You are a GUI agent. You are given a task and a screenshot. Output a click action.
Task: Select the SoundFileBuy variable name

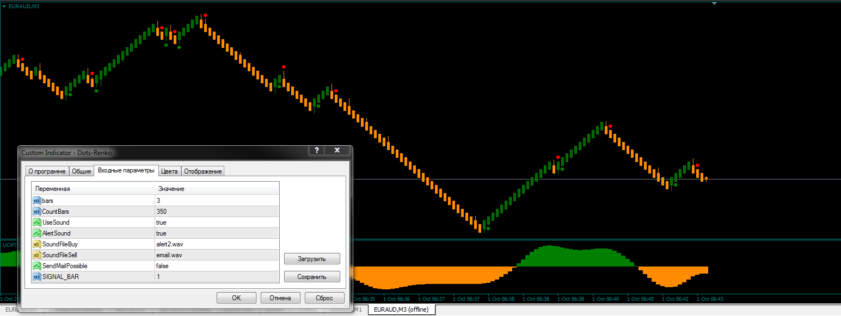[60, 244]
